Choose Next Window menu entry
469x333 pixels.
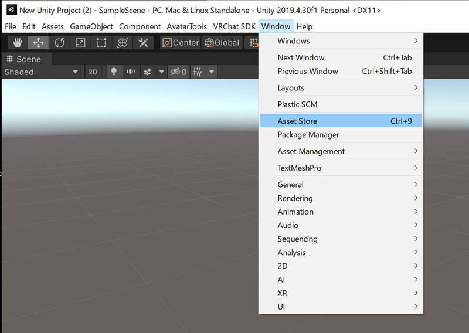pyautogui.click(x=341, y=57)
